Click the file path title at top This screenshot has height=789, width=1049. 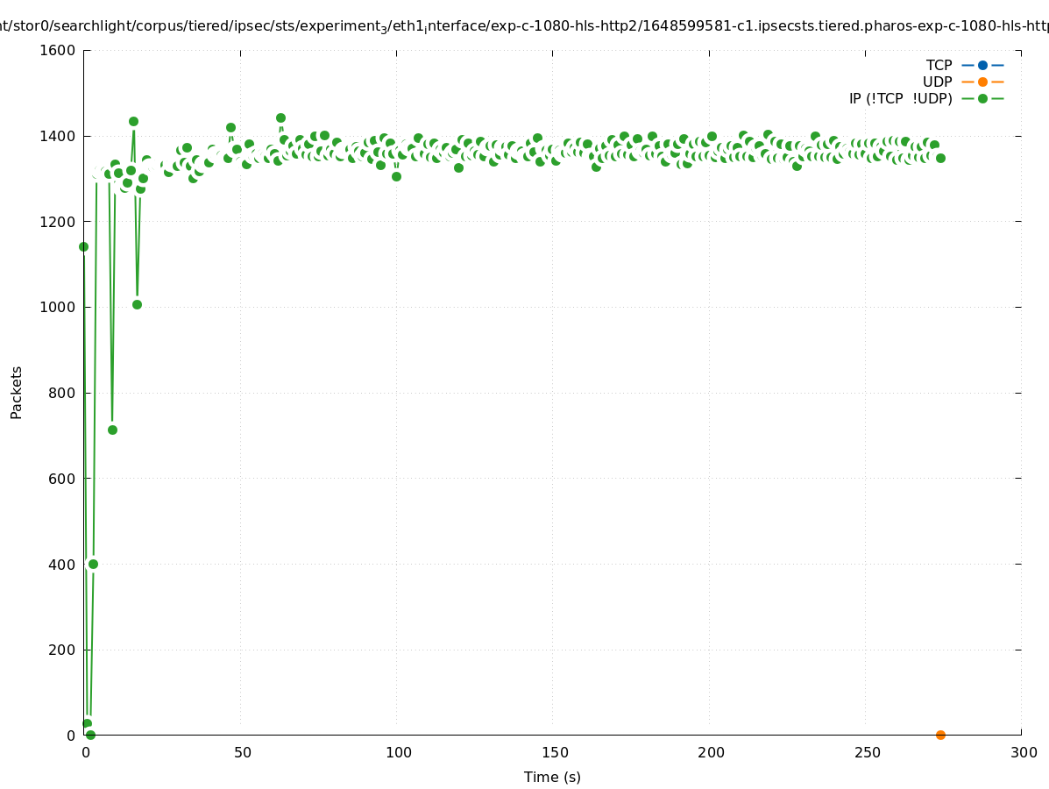coord(524,26)
